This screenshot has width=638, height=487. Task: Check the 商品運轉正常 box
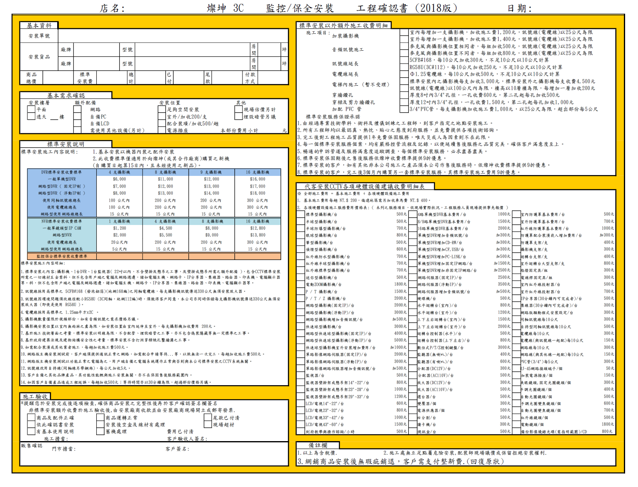pos(100,418)
